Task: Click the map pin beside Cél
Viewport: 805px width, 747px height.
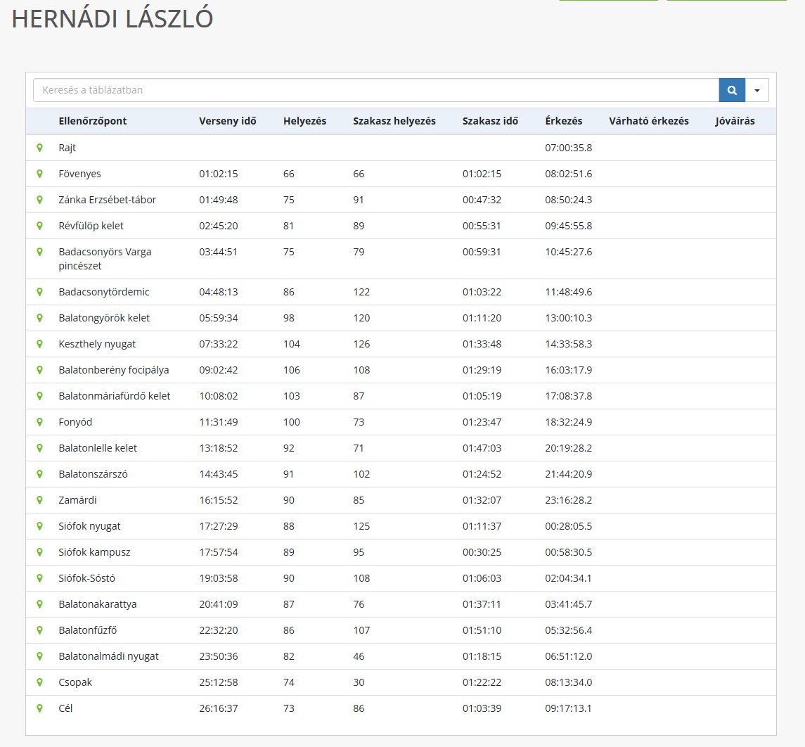Action: (x=40, y=708)
